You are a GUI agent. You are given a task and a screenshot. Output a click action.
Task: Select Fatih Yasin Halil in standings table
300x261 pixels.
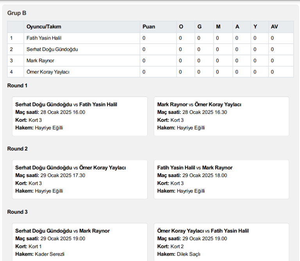click(44, 38)
